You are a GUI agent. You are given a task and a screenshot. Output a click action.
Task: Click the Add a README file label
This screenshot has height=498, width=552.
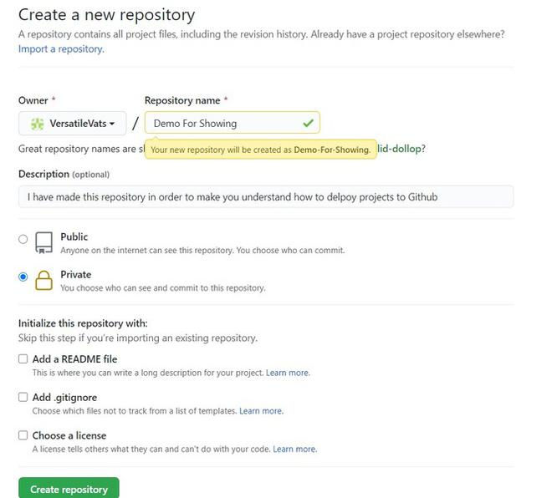coord(74,359)
